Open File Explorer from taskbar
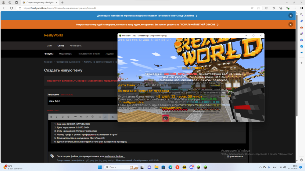The width and height of the screenshot is (305, 171). [x=156, y=167]
